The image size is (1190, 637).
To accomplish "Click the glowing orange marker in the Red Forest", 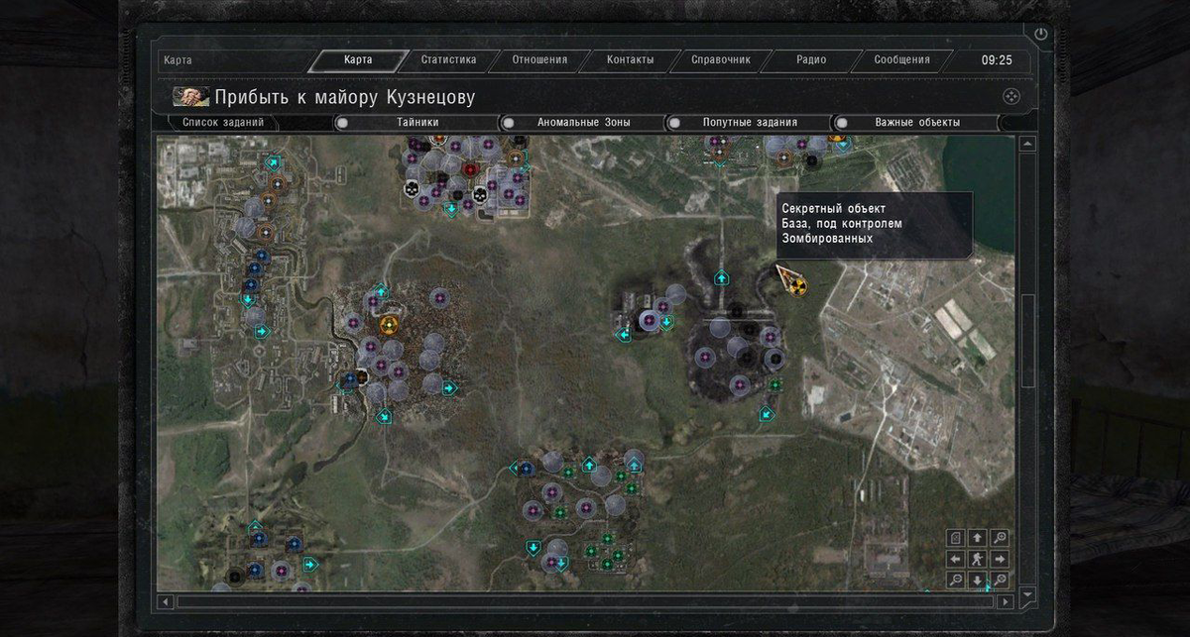I will [390, 324].
